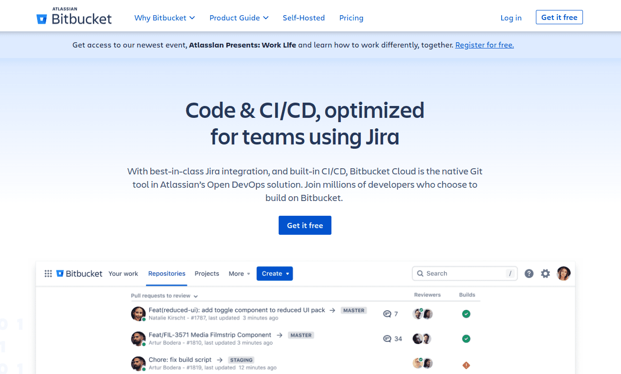This screenshot has width=621, height=374.
Task: Switch to the Projects tab
Action: 207,274
